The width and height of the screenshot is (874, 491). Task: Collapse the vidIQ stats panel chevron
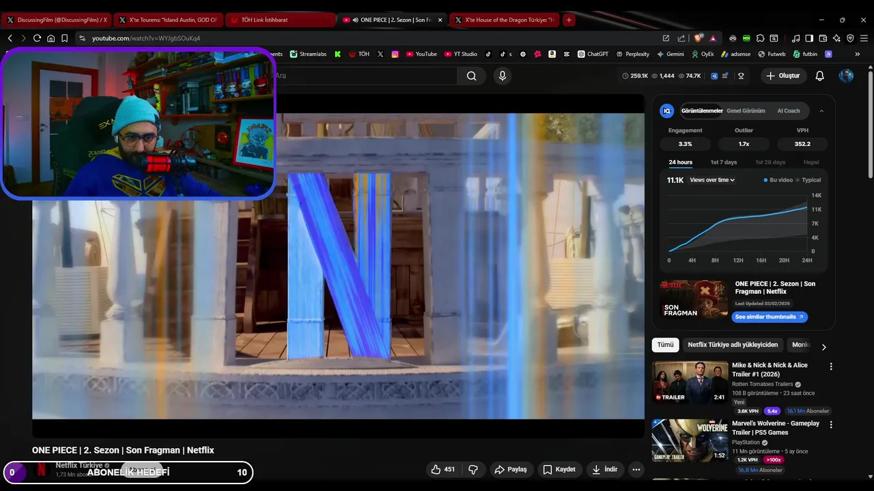click(821, 110)
